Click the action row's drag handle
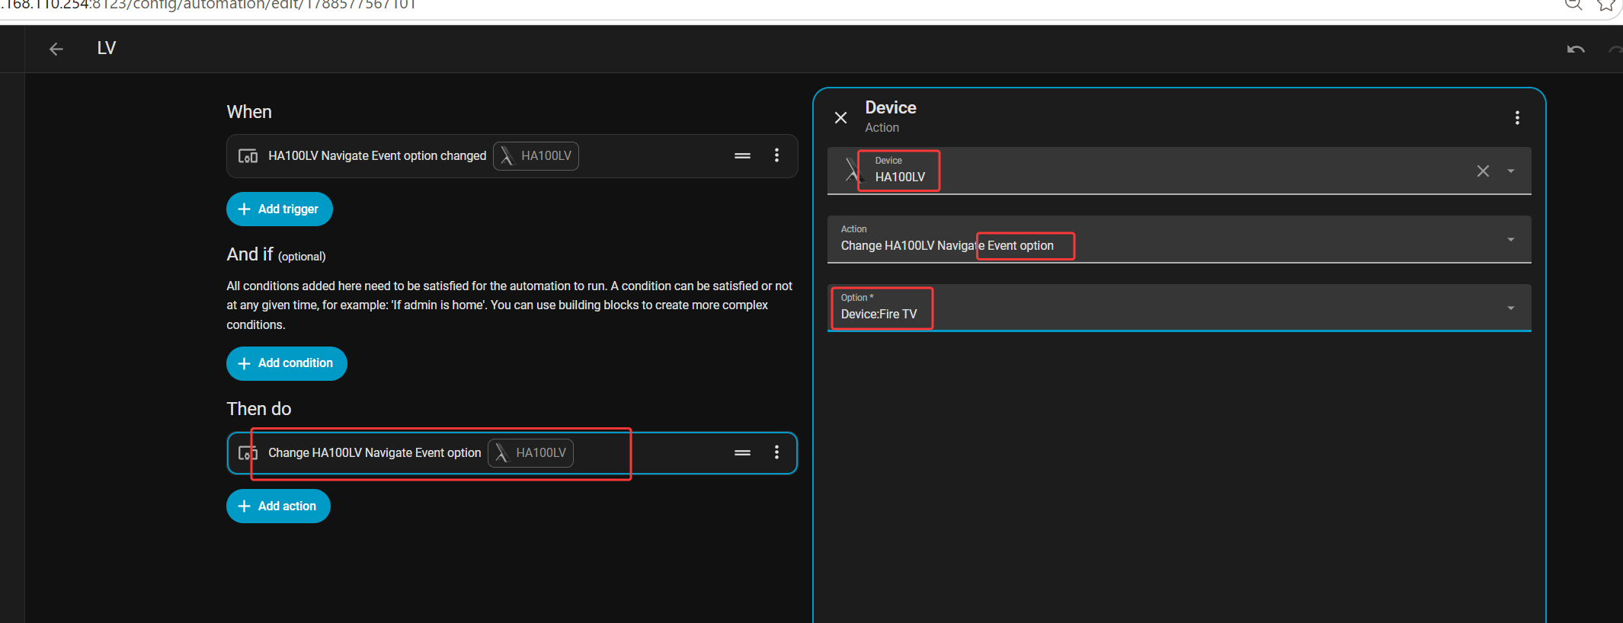1623x623 pixels. [x=742, y=452]
